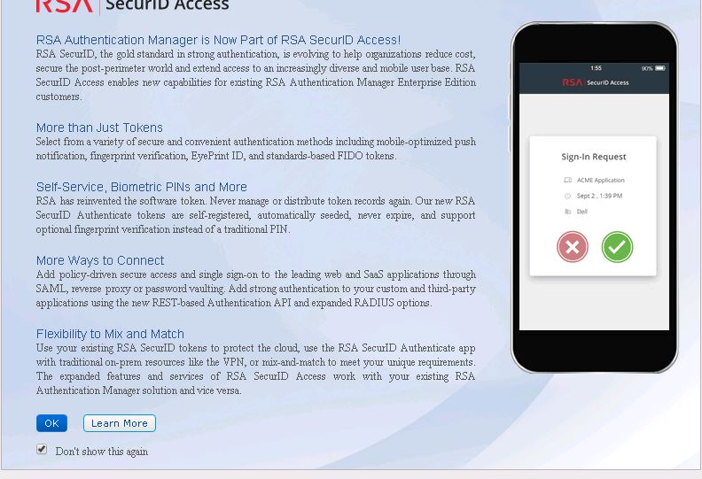The width and height of the screenshot is (702, 479).
Task: Click the phone mockup image
Action: click(x=594, y=197)
